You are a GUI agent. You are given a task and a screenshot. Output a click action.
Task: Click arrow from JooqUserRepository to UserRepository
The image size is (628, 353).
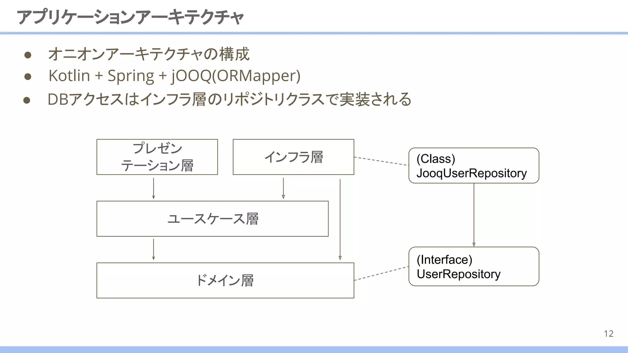(474, 214)
